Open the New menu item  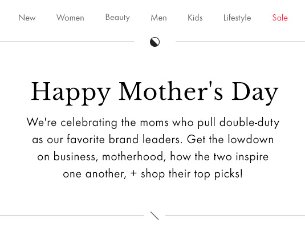pyautogui.click(x=27, y=18)
